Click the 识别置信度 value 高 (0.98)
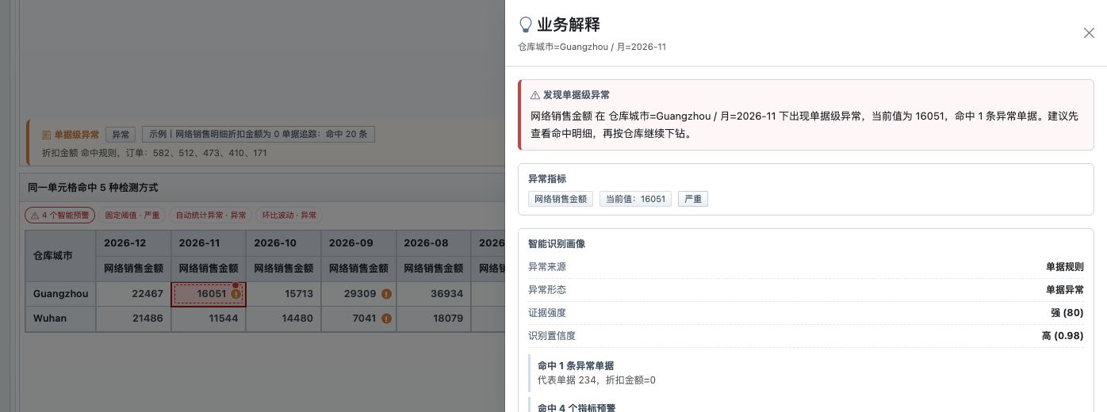The width and height of the screenshot is (1107, 412). pos(1063,336)
